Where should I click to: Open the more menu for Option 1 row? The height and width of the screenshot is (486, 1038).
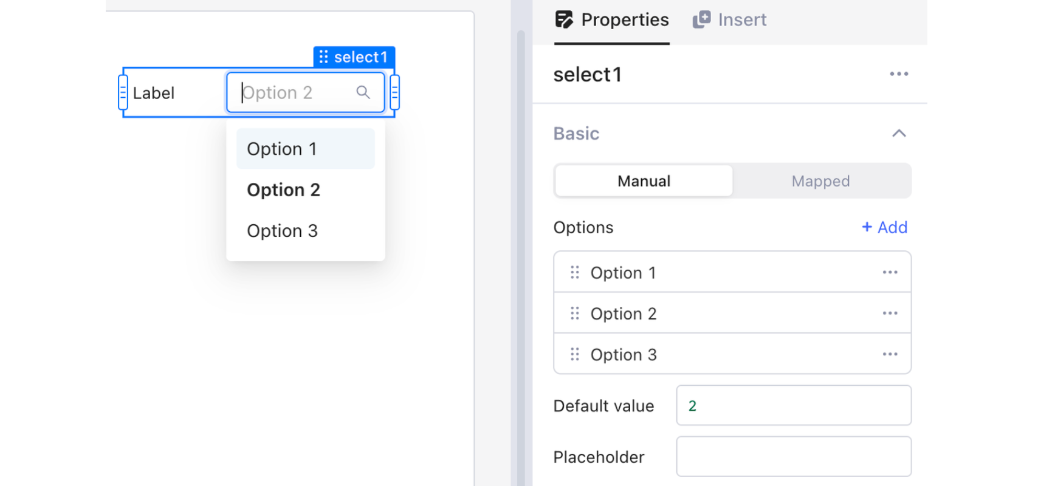[x=890, y=273]
